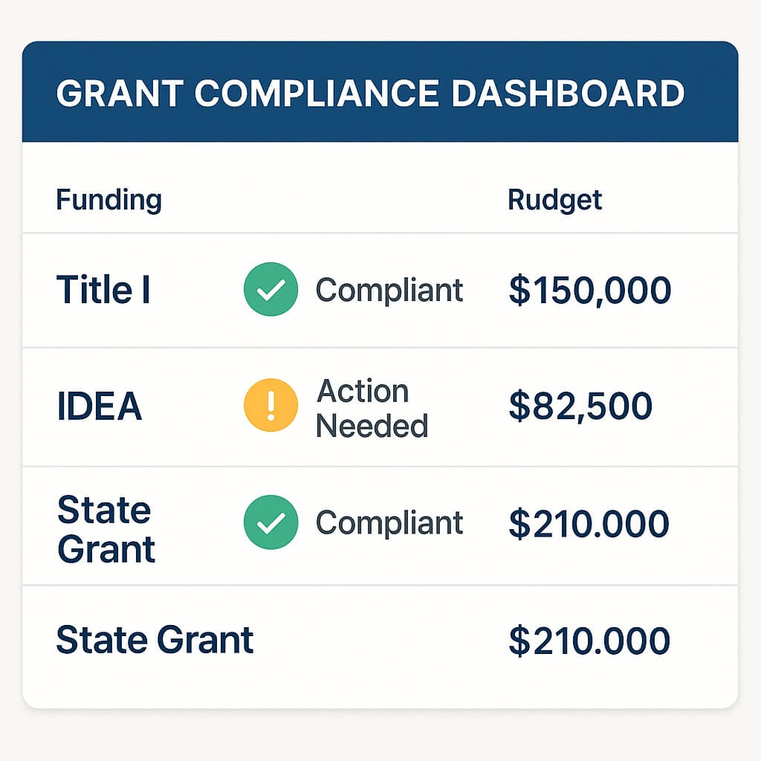Click the Grant Compliance Dashboard title

pyautogui.click(x=370, y=93)
